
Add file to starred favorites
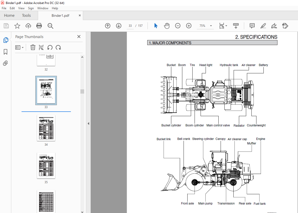click(17, 26)
